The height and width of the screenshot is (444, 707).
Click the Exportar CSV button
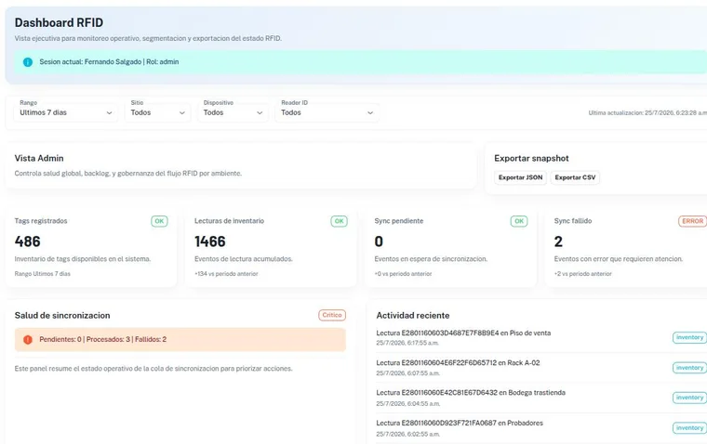(x=575, y=177)
